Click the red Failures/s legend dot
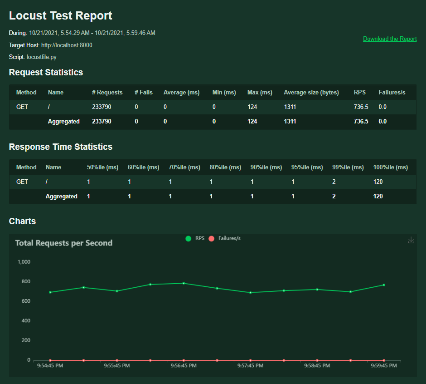Viewport: 426px width, 384px height. [x=211, y=238]
